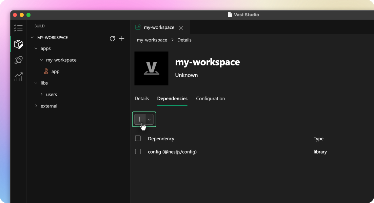Open the dropdown arrow beside add button
This screenshot has width=374, height=203.
[149, 120]
